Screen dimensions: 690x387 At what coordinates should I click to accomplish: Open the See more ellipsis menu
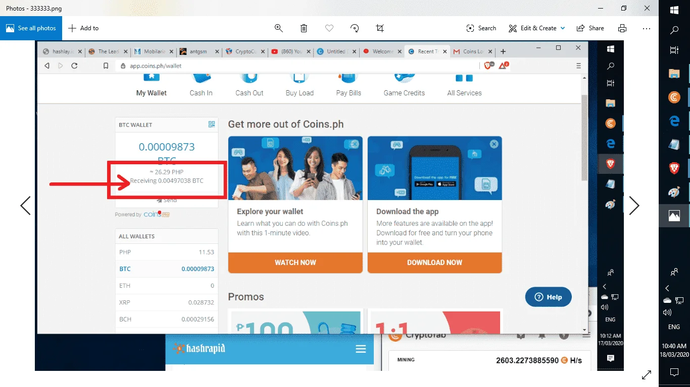click(x=647, y=28)
